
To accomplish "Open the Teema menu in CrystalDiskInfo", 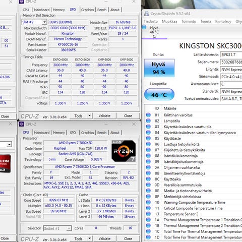I will (x=206, y=21).
